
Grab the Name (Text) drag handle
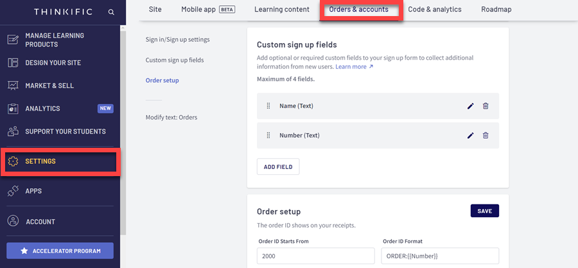coord(268,106)
